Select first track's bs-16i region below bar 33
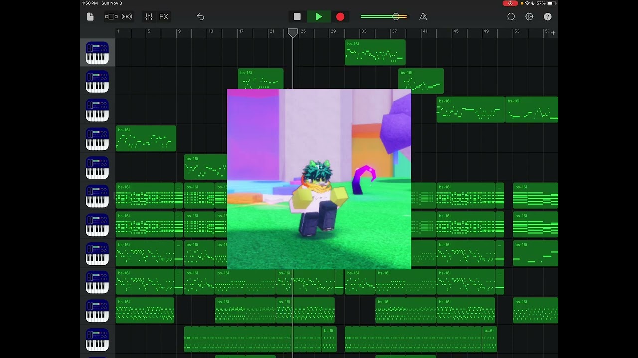 tap(375, 53)
